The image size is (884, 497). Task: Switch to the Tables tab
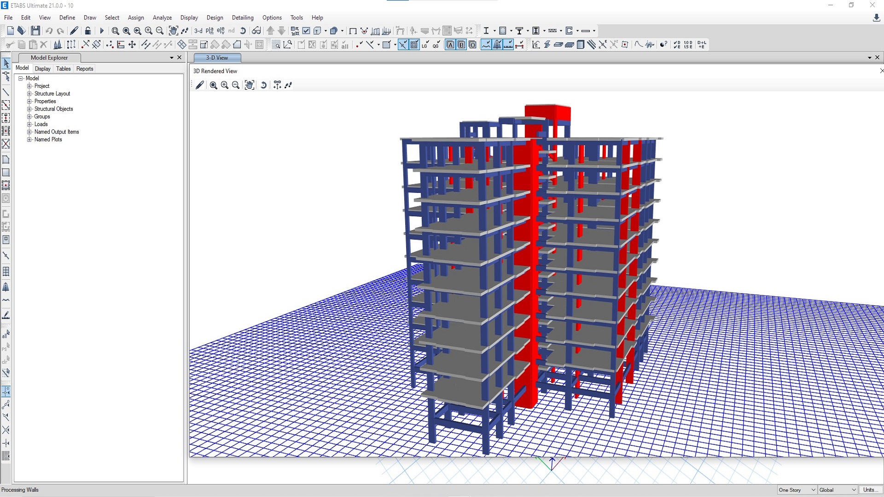click(x=64, y=69)
